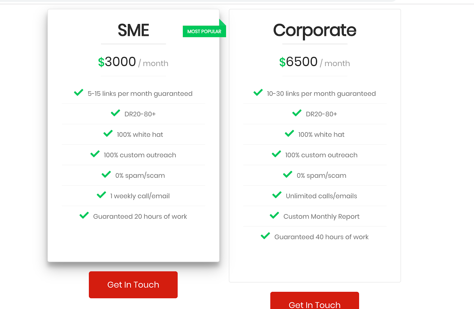Screen dimensions: 474x309
Task: Click checkmark next to Unlimited calls/emails
Action: 277,195
